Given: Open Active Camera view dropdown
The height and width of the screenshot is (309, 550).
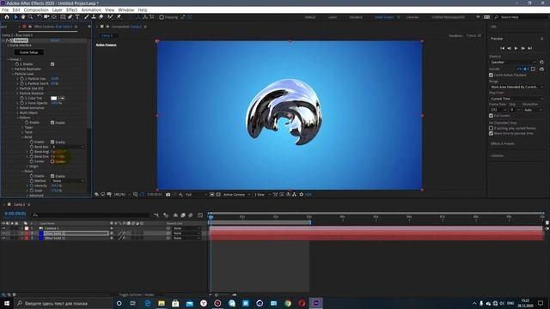Looking at the screenshot, I should (x=237, y=195).
